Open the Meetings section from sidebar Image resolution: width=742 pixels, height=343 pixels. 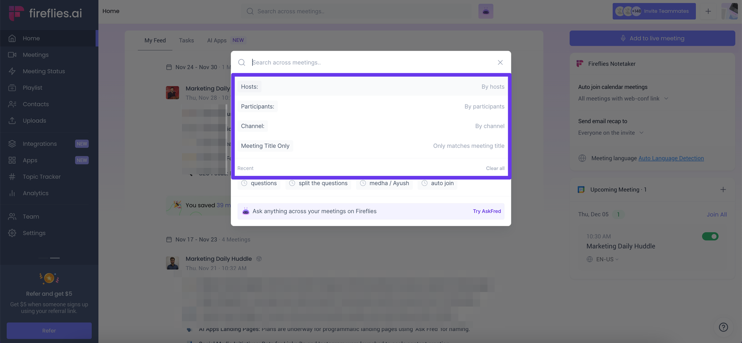(36, 54)
